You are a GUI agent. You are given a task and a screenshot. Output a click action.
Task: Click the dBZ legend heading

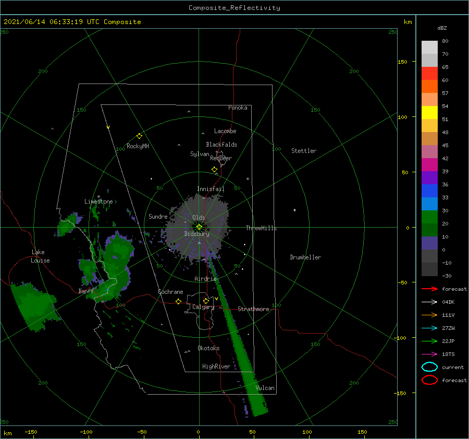(442, 28)
